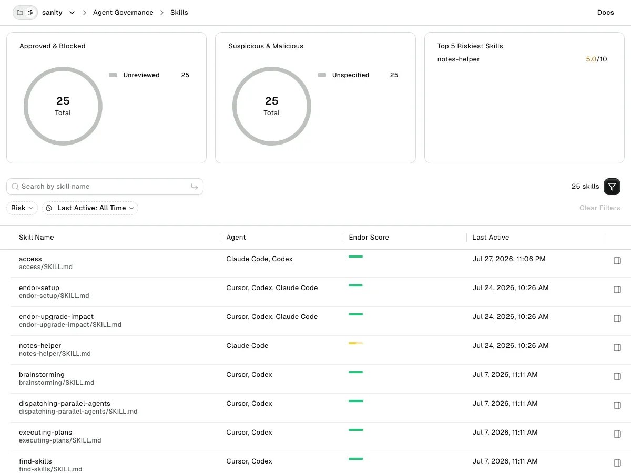Click the namespace tree icon beside folder
This screenshot has height=473, width=631.
coord(30,13)
